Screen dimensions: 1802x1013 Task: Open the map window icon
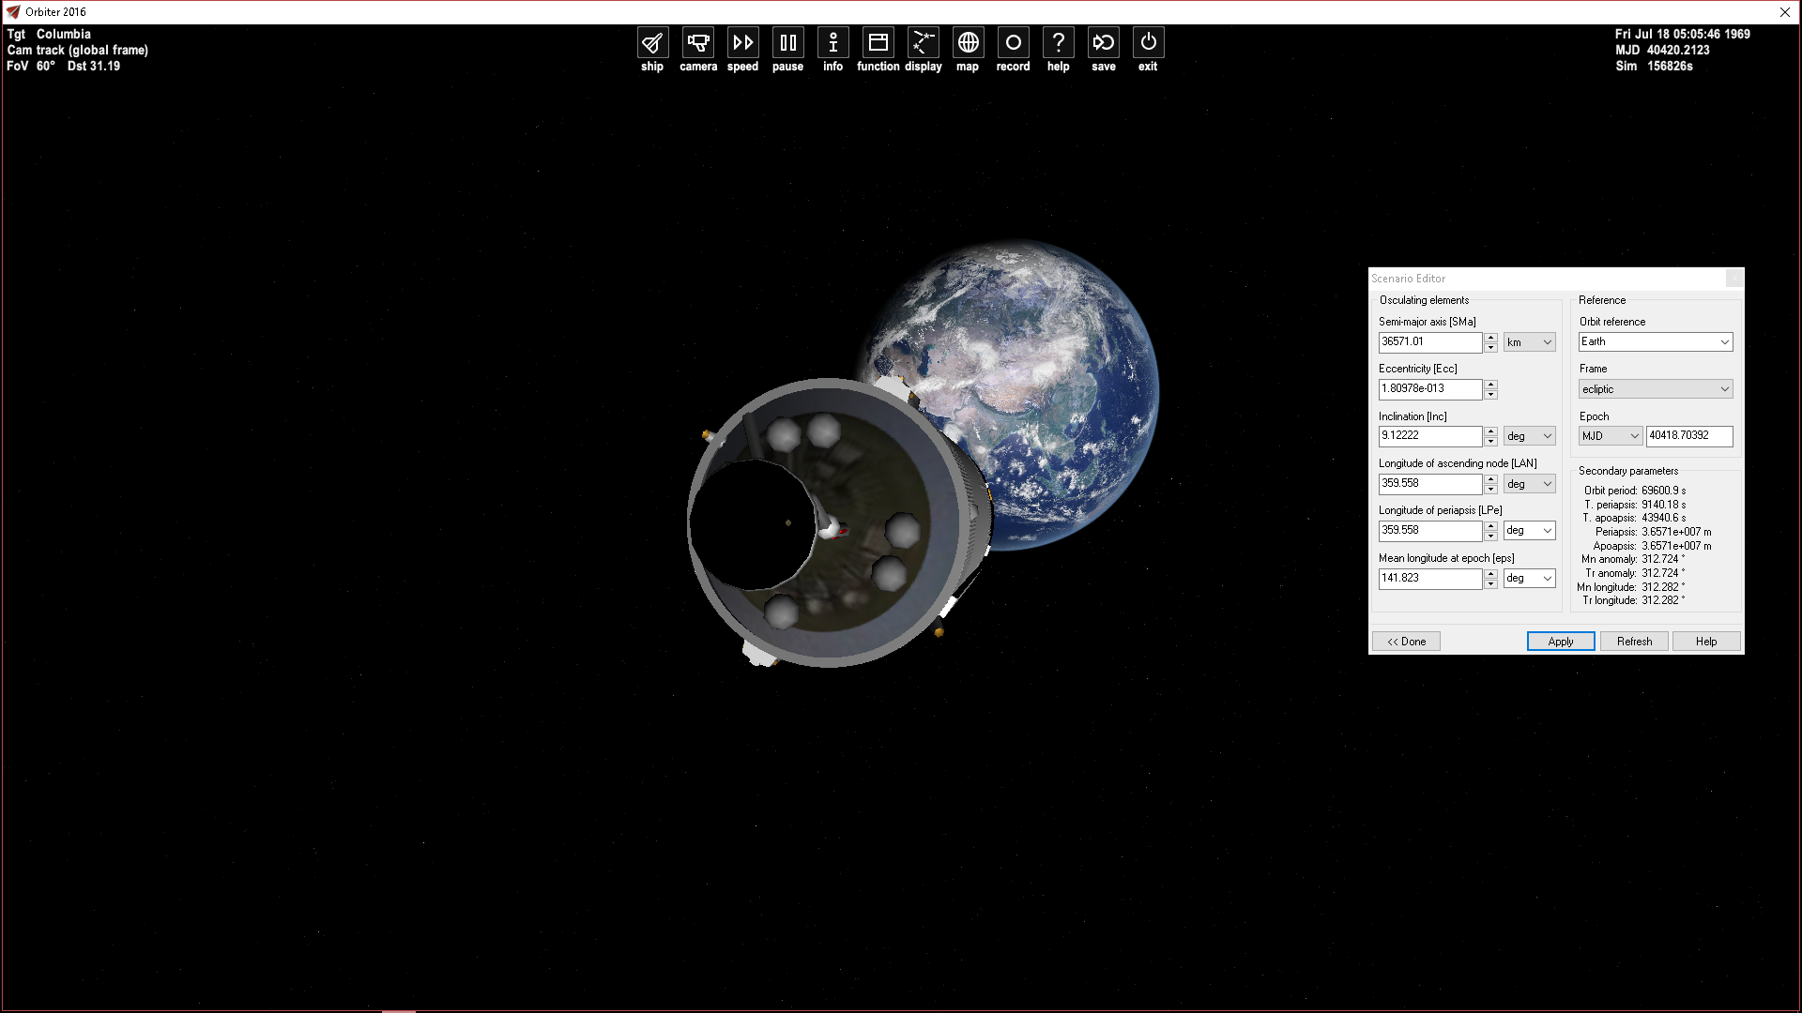[x=968, y=43]
